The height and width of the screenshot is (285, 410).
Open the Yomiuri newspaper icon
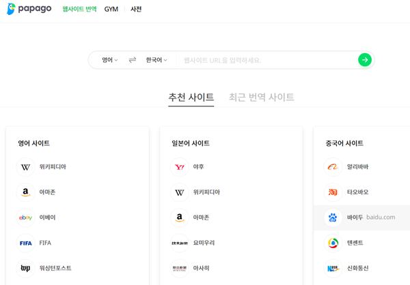coord(179,243)
